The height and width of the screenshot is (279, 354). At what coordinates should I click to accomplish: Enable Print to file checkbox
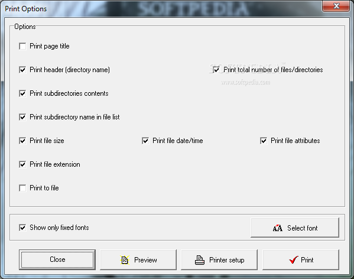click(22, 188)
